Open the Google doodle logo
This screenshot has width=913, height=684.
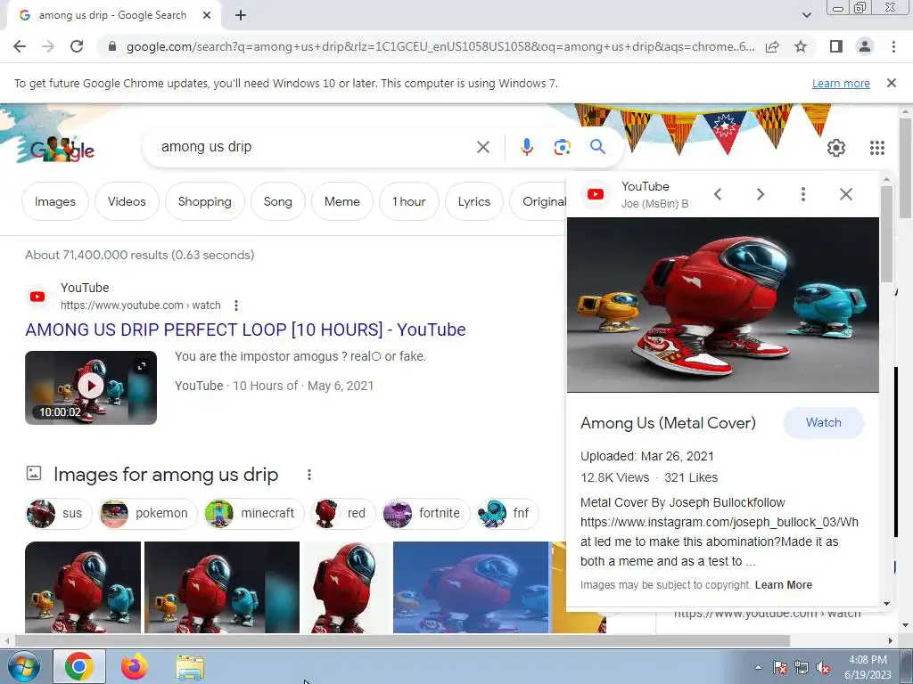62,151
